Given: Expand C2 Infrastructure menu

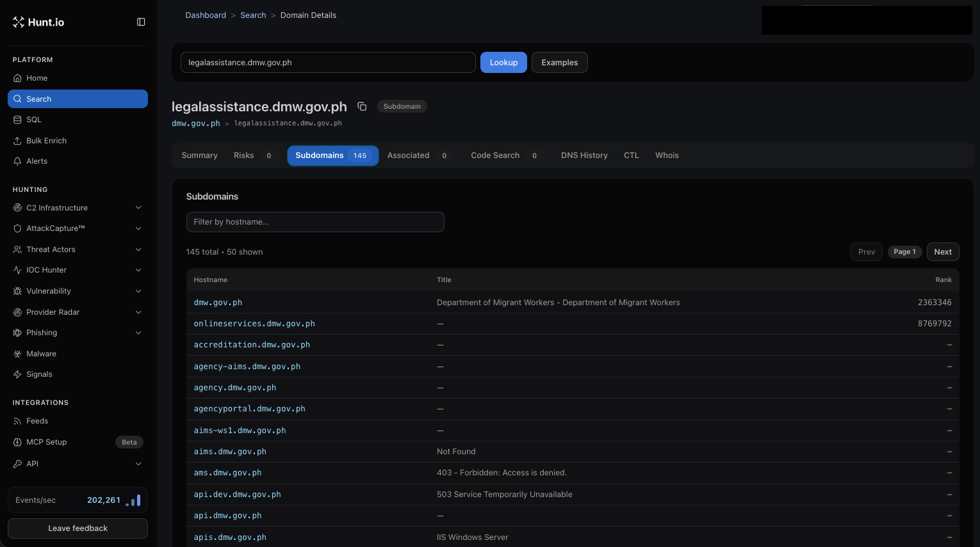Looking at the screenshot, I should coord(78,208).
